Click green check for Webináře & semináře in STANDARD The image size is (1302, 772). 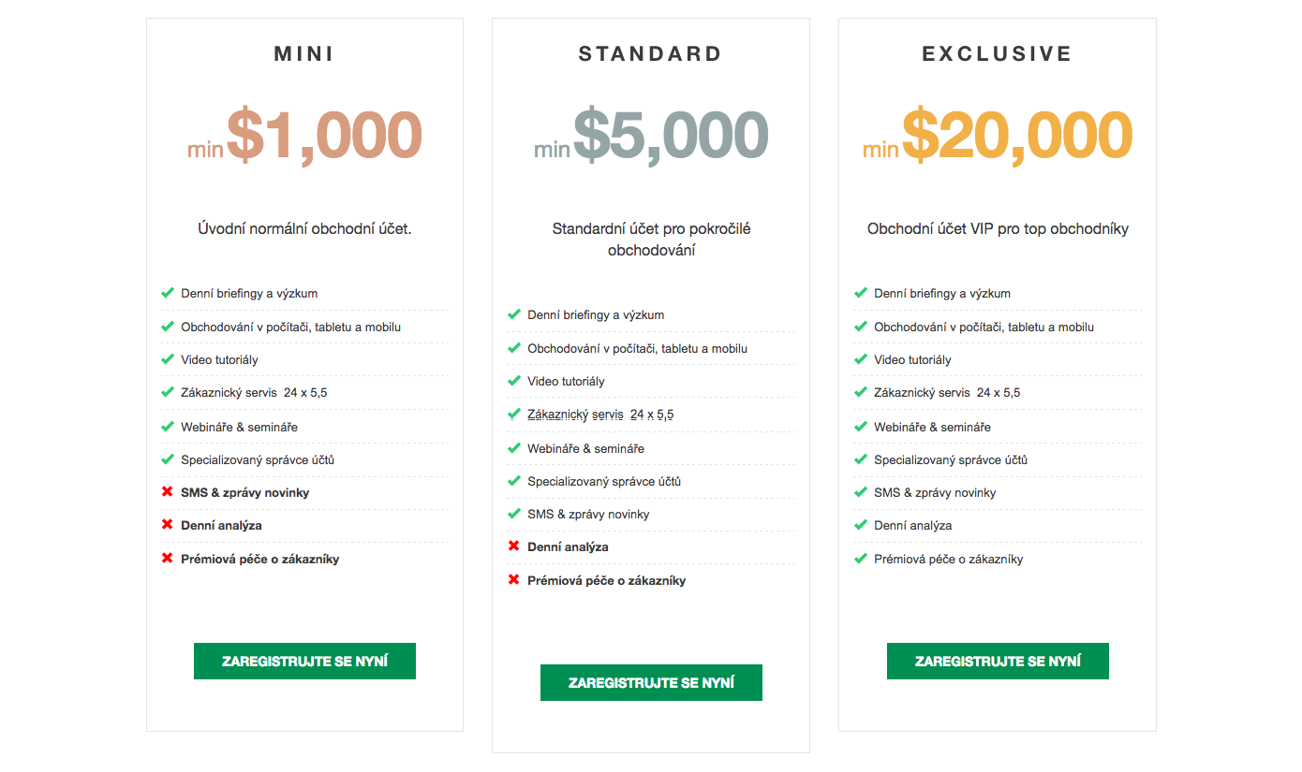click(x=514, y=448)
